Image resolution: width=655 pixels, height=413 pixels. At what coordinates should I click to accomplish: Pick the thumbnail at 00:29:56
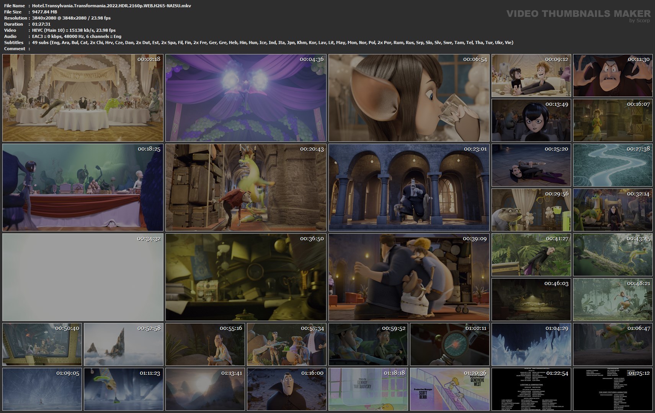tap(531, 210)
